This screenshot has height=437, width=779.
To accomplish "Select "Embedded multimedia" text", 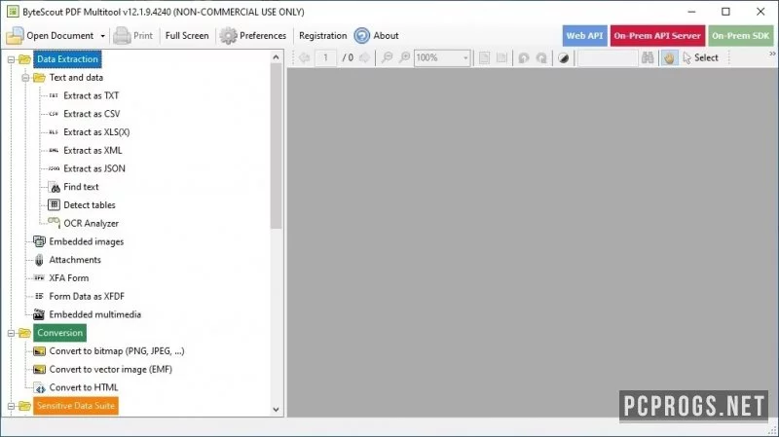I will (94, 314).
